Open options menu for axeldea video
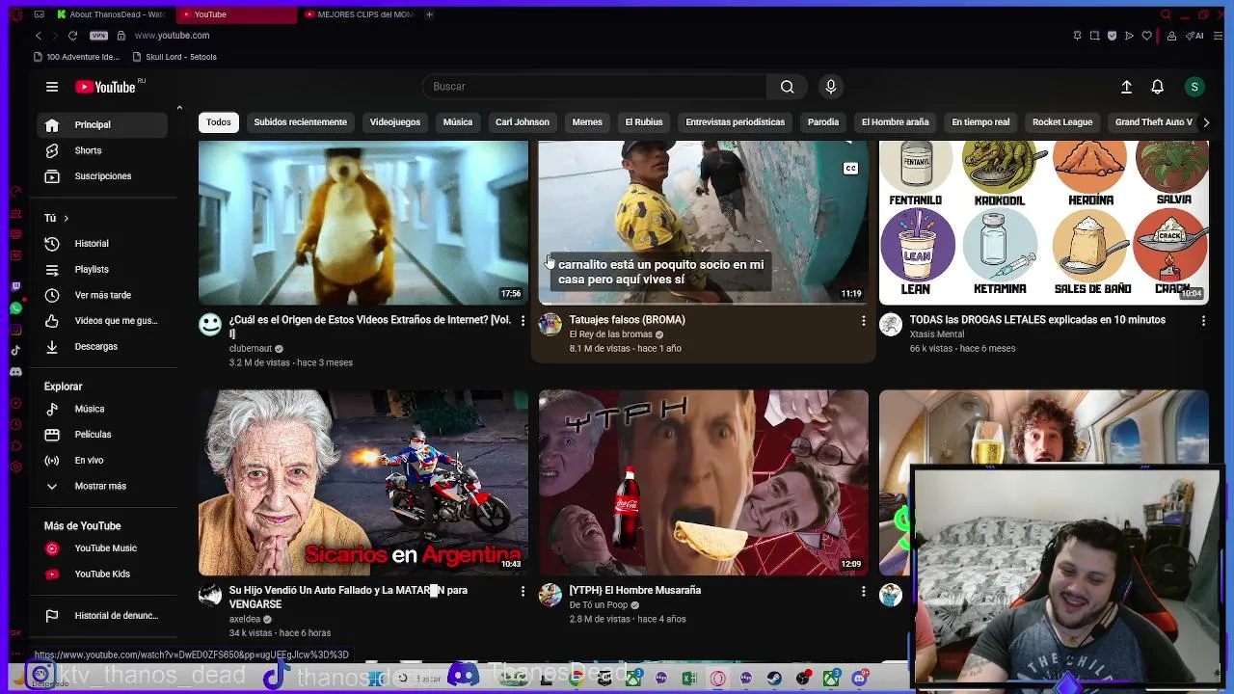This screenshot has height=694, width=1234. point(523,591)
